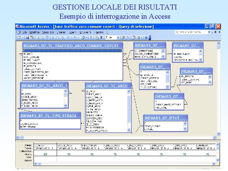The width and height of the screenshot is (228, 171).
Task: Uncheck Mostra for the ID_ARCO column
Action: click(45, 155)
